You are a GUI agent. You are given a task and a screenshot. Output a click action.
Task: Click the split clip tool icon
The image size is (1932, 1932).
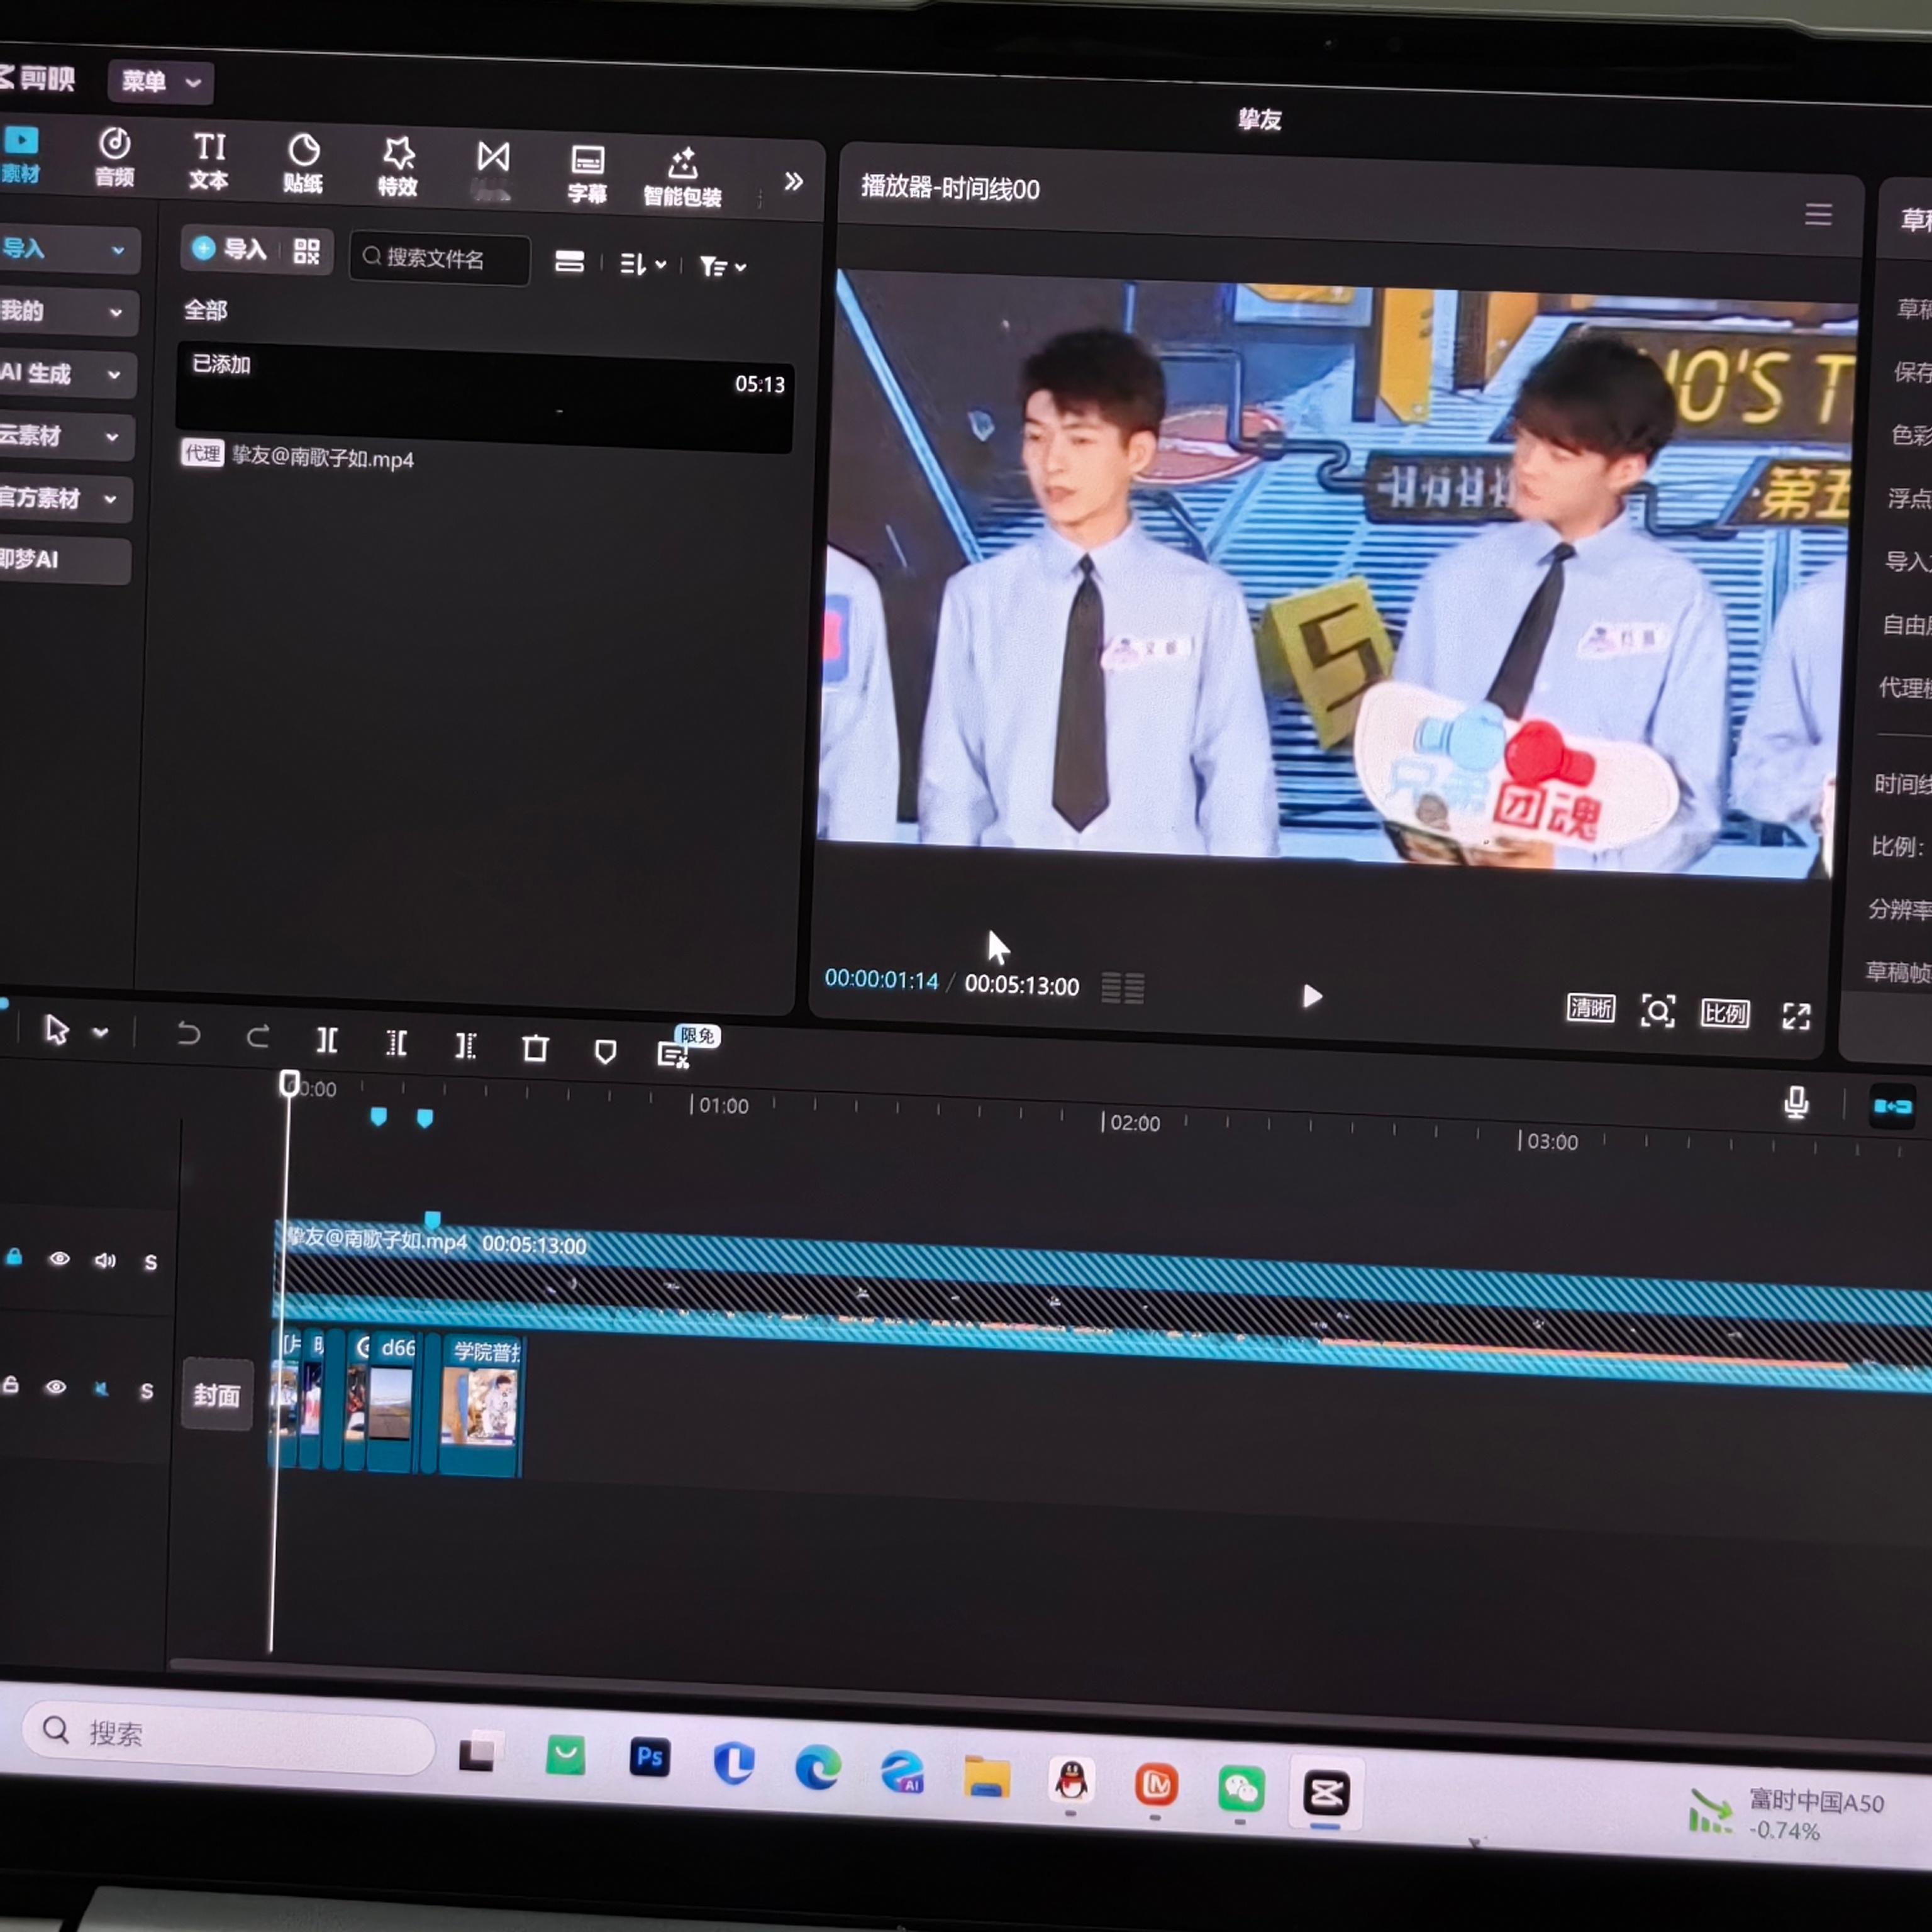[x=327, y=1041]
